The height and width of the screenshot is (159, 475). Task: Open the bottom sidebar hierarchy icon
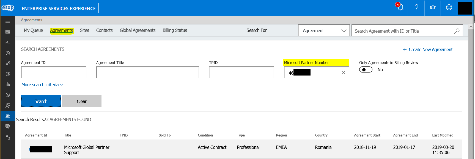click(x=8, y=137)
